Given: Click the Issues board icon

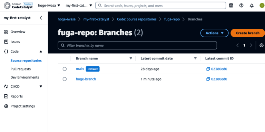Looking at the screenshot, I should 6,41.
